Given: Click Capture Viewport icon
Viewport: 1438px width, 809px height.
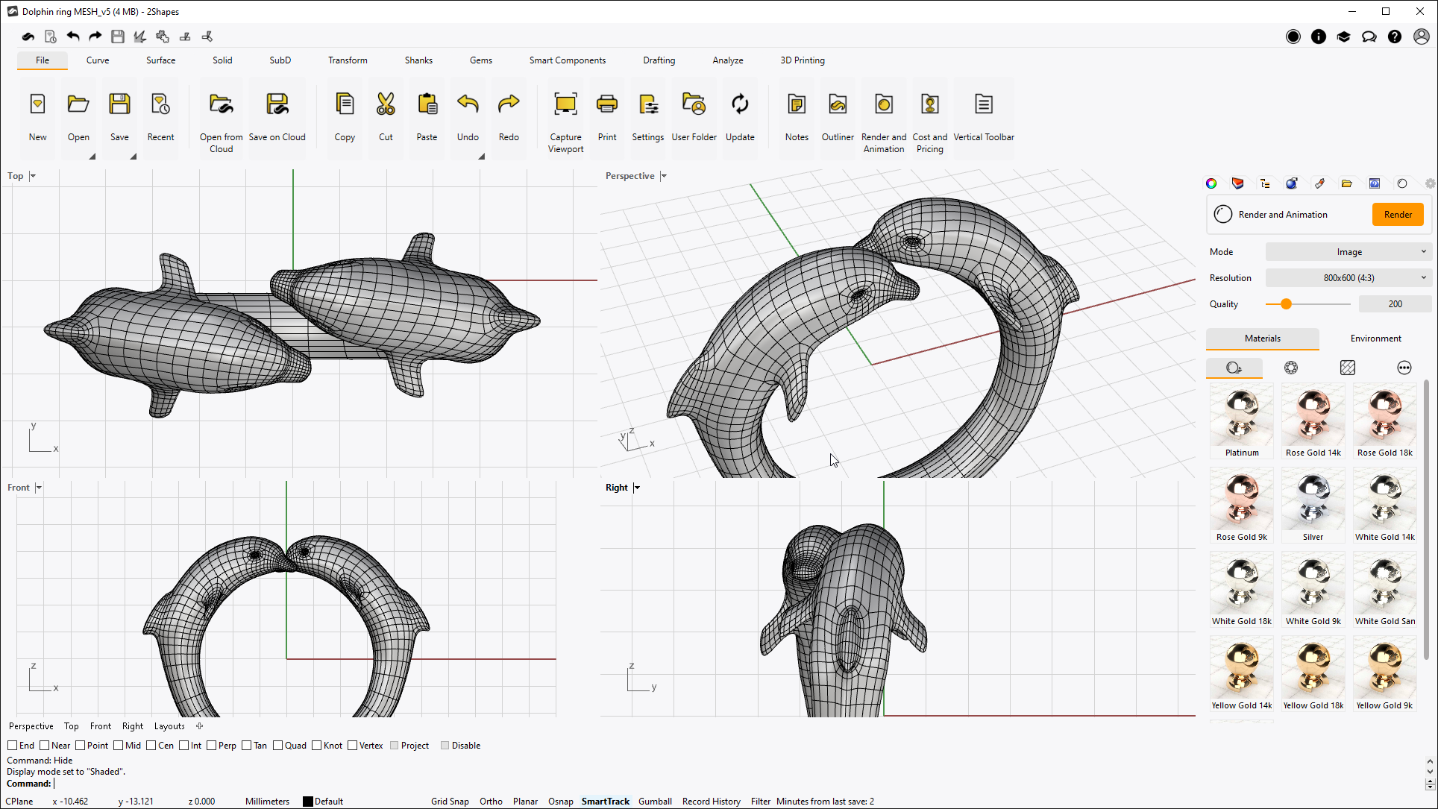Looking at the screenshot, I should pyautogui.click(x=565, y=104).
